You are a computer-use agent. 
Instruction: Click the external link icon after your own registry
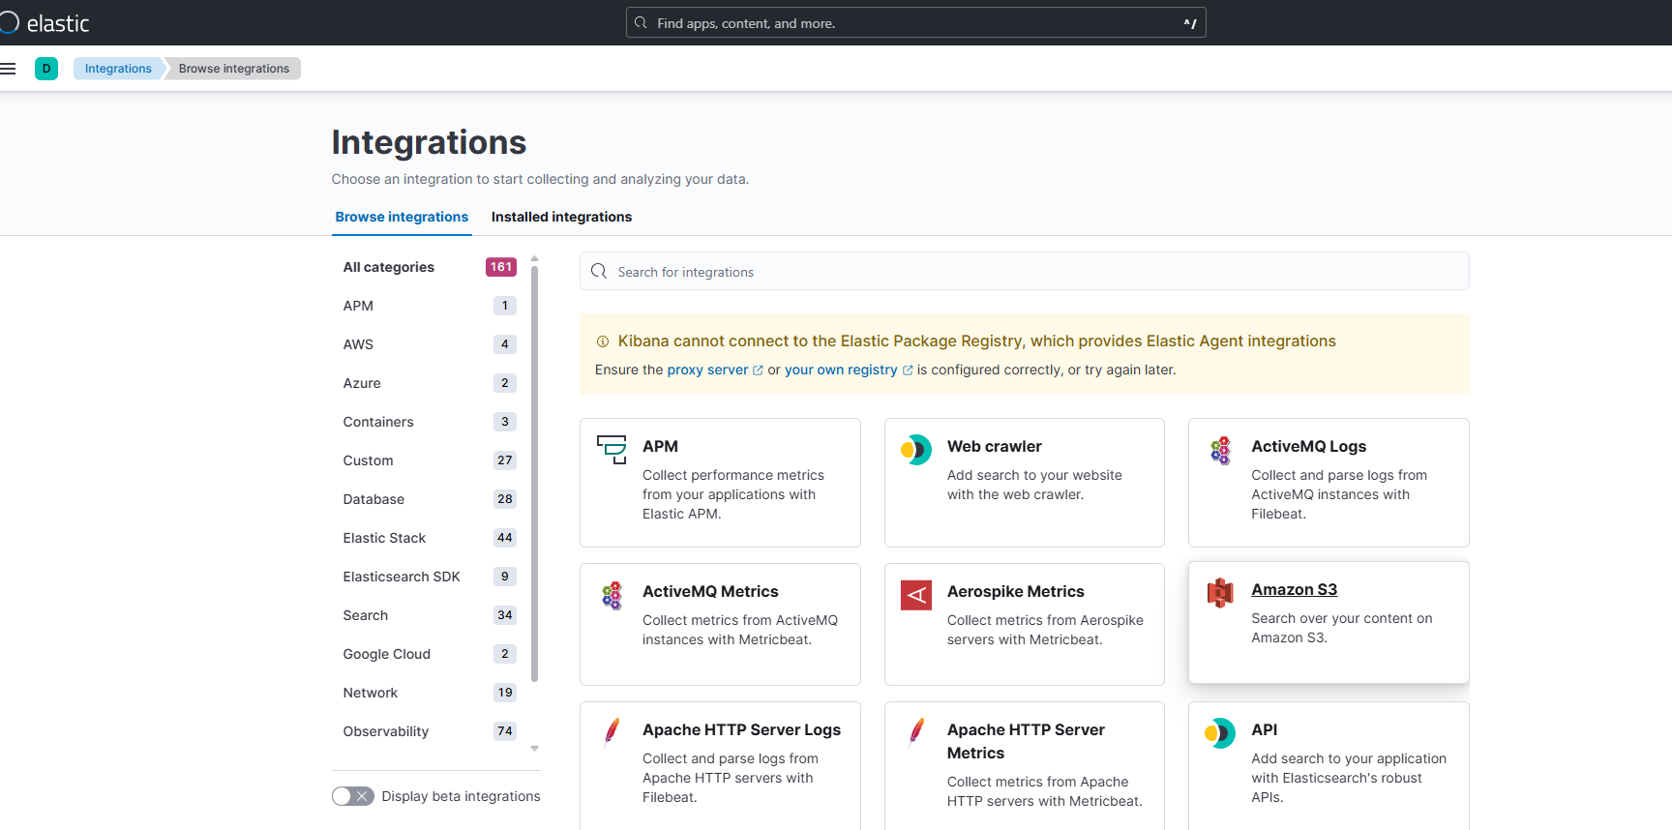(908, 371)
